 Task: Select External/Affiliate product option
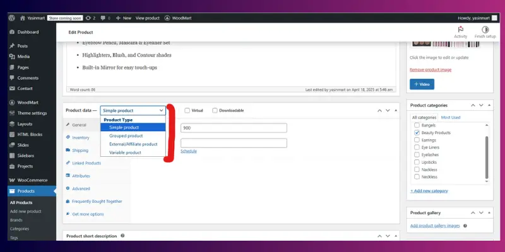[133, 144]
